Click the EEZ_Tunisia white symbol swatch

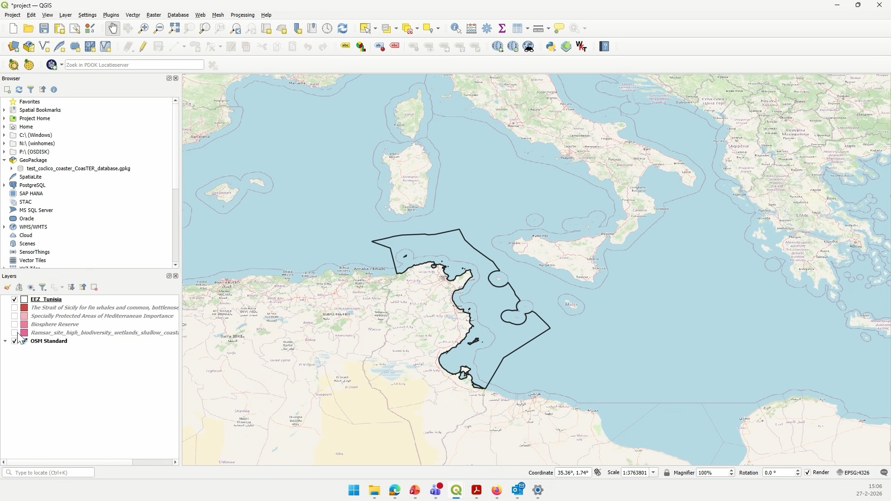[24, 300]
